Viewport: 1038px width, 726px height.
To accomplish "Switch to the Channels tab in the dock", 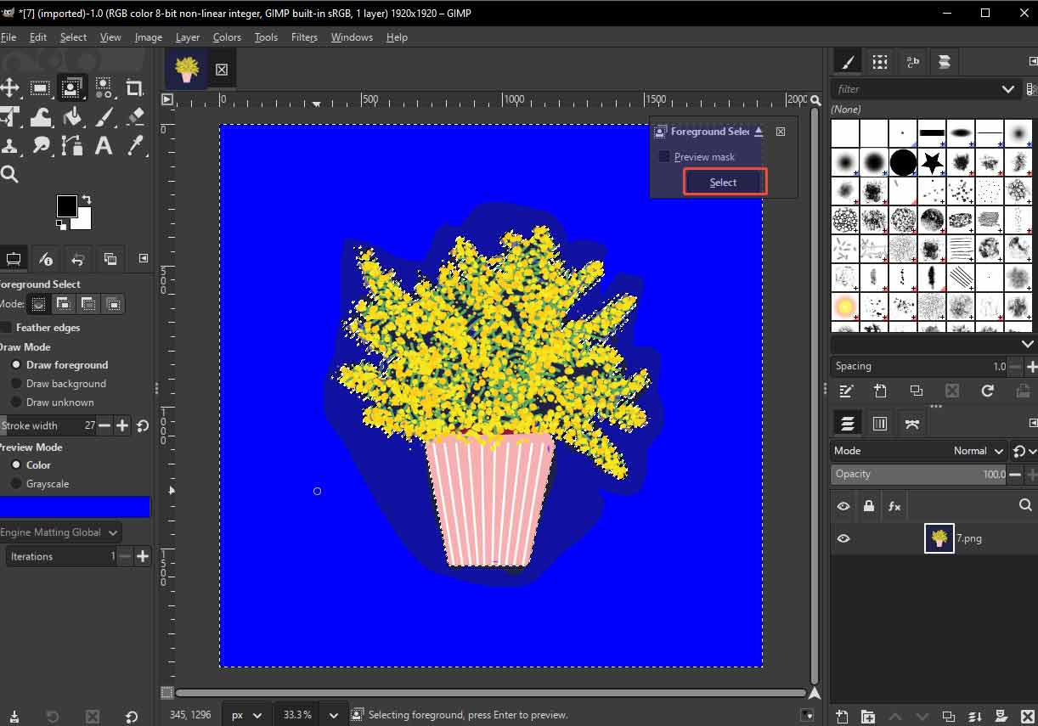I will [x=880, y=423].
